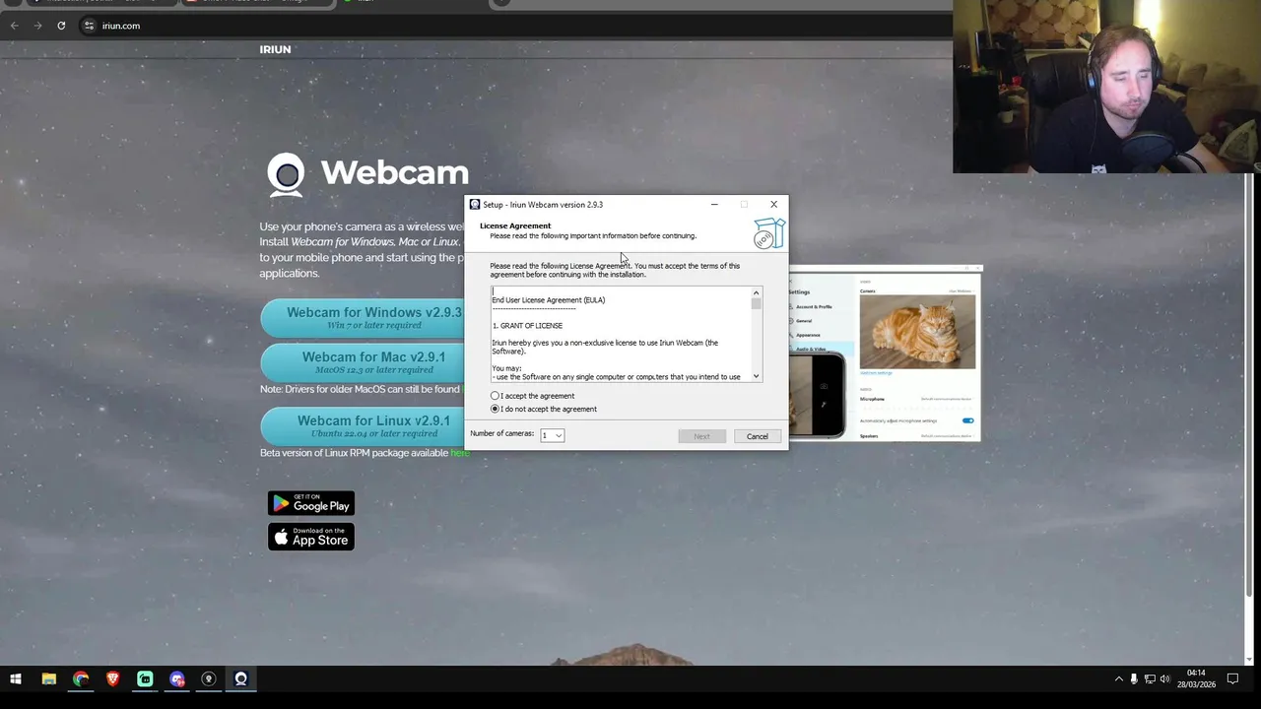The height and width of the screenshot is (709, 1261).
Task: Open the network tray icon
Action: (1150, 678)
